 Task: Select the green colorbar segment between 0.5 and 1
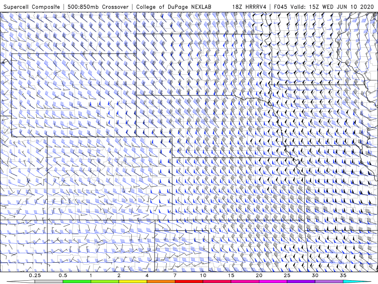click(x=77, y=282)
